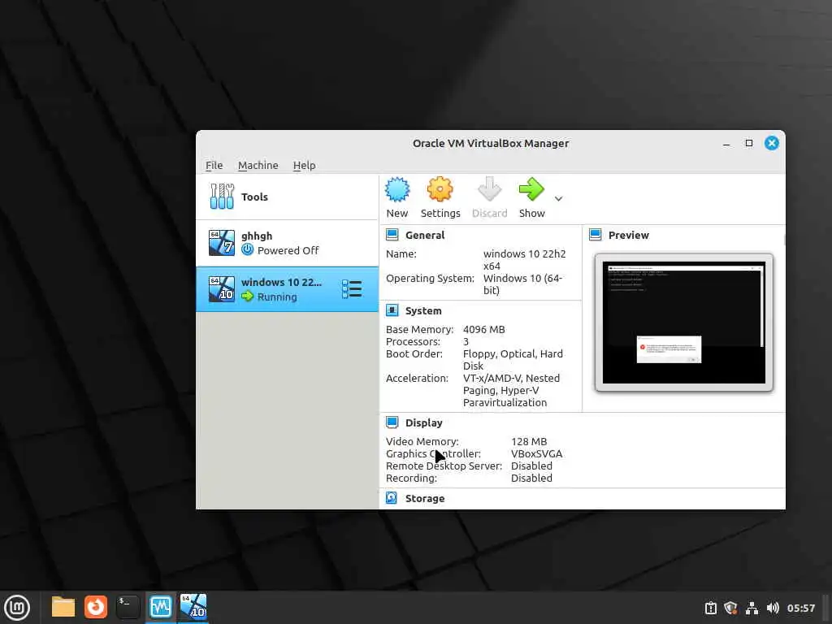Click the Base Memory value 4096 MB
832x624 pixels.
click(x=483, y=330)
